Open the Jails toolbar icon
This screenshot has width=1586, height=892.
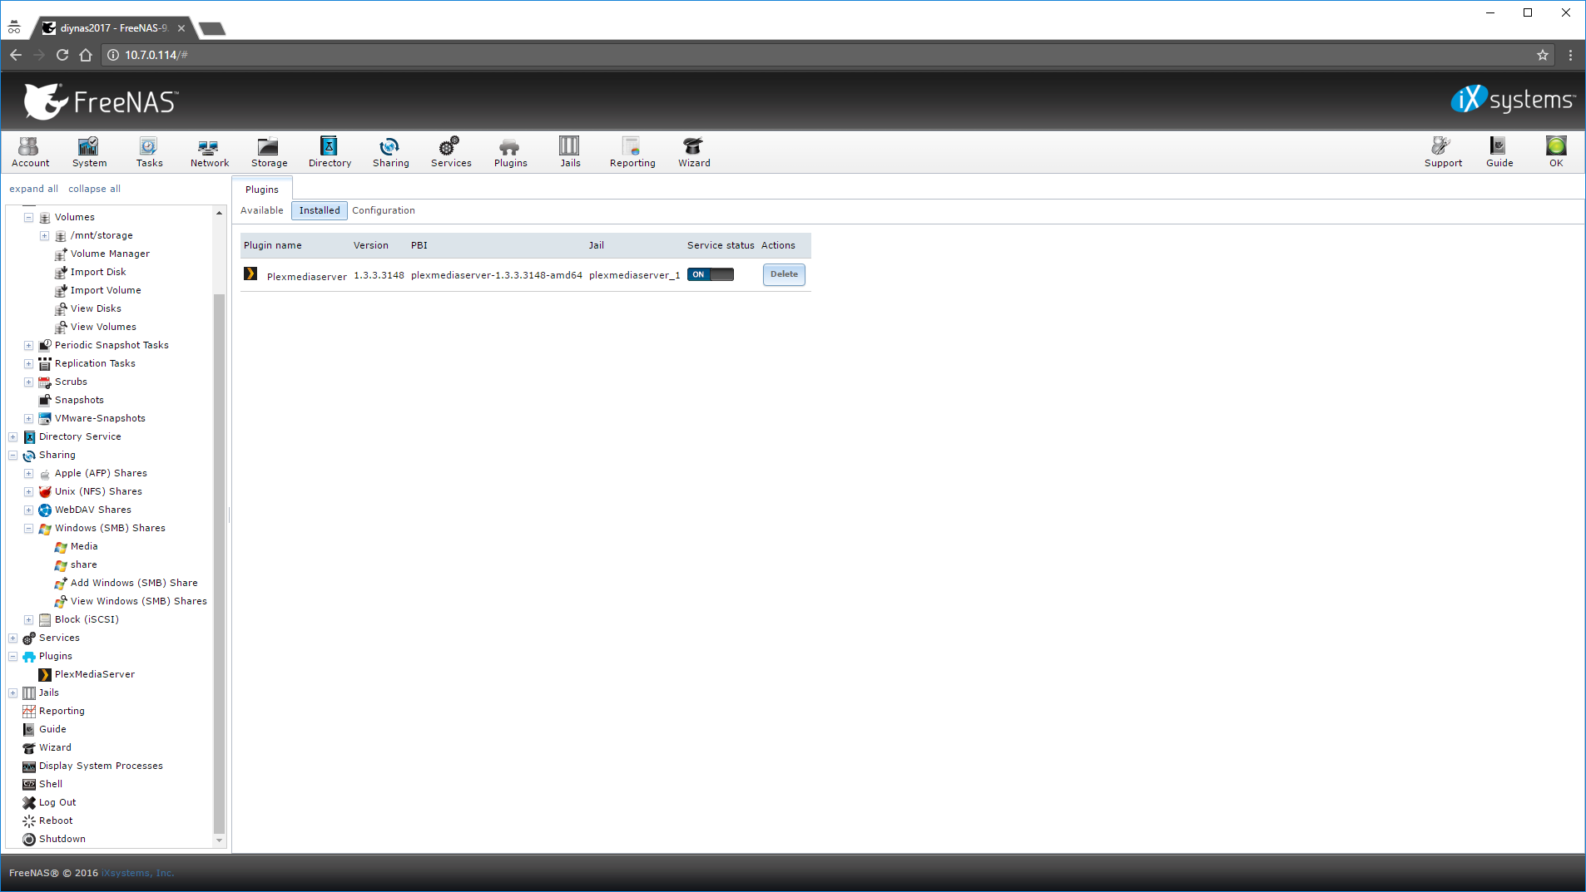point(570,152)
